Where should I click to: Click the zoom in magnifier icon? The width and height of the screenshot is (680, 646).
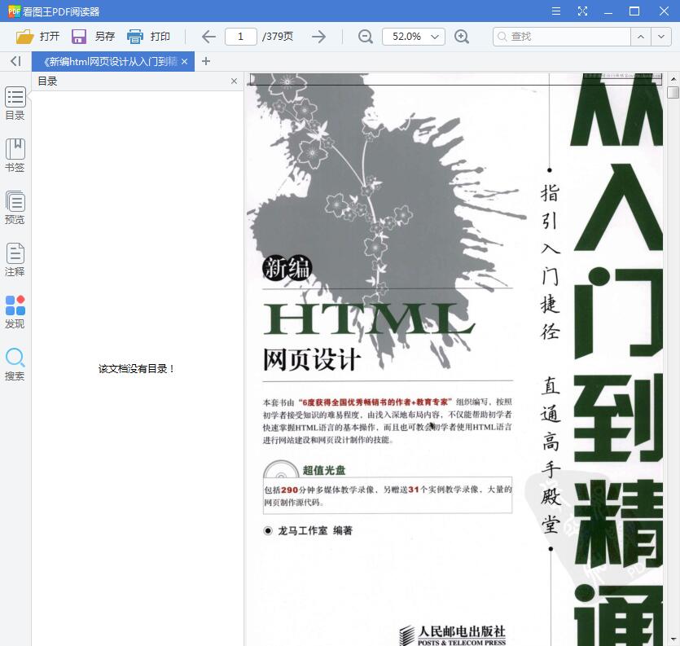coord(463,37)
